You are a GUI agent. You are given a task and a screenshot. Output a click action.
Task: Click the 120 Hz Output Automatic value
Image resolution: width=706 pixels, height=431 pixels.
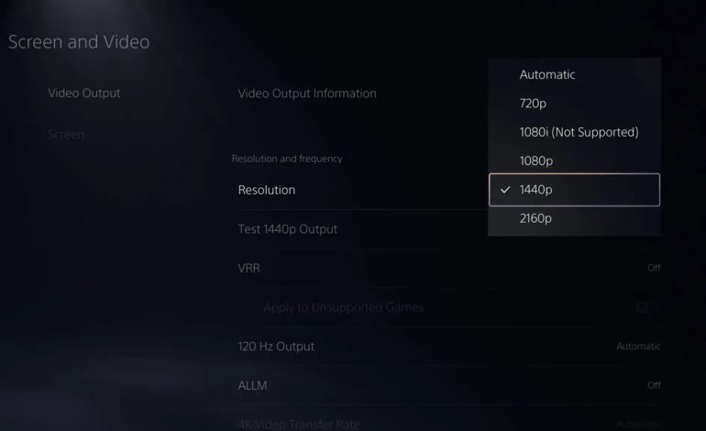(637, 346)
